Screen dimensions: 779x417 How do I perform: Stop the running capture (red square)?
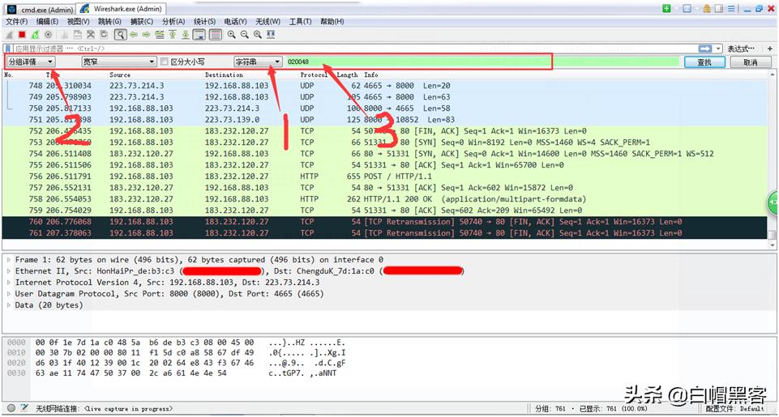pyautogui.click(x=23, y=35)
